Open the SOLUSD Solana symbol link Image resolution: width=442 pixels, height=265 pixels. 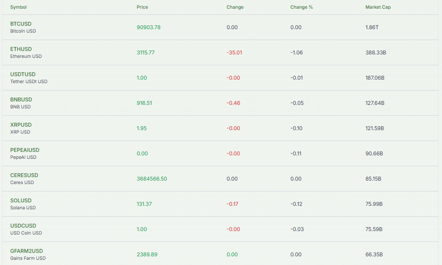[21, 201]
